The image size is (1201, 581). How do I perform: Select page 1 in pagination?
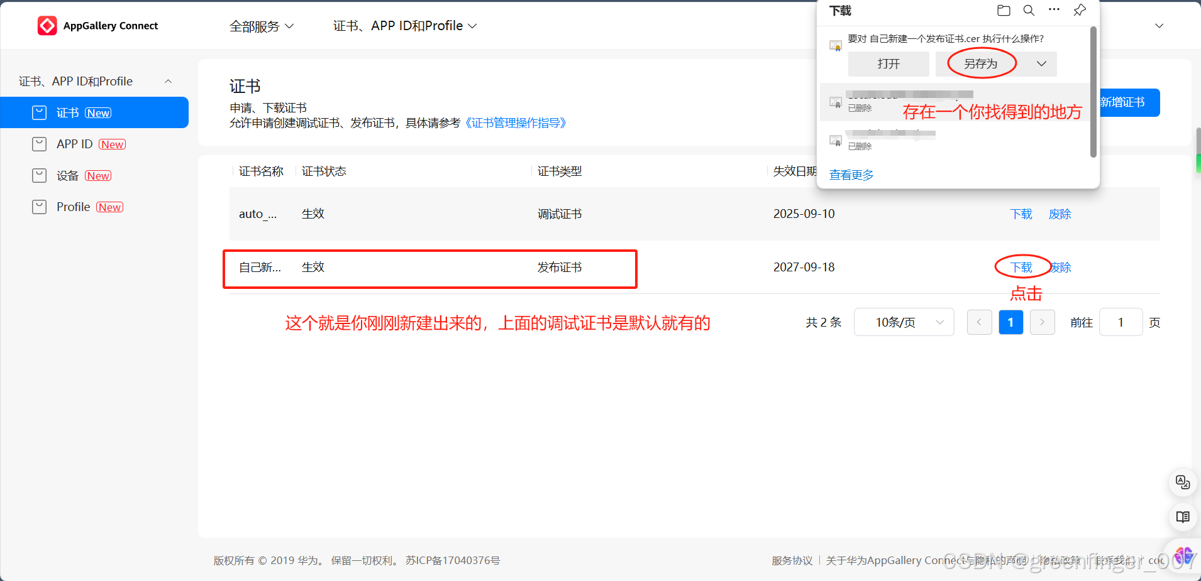[x=1010, y=322]
